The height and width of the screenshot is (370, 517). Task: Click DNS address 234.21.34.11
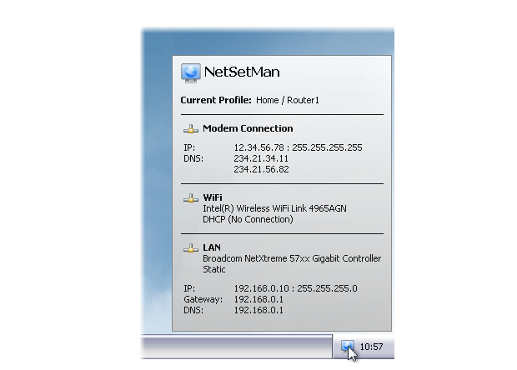click(261, 158)
